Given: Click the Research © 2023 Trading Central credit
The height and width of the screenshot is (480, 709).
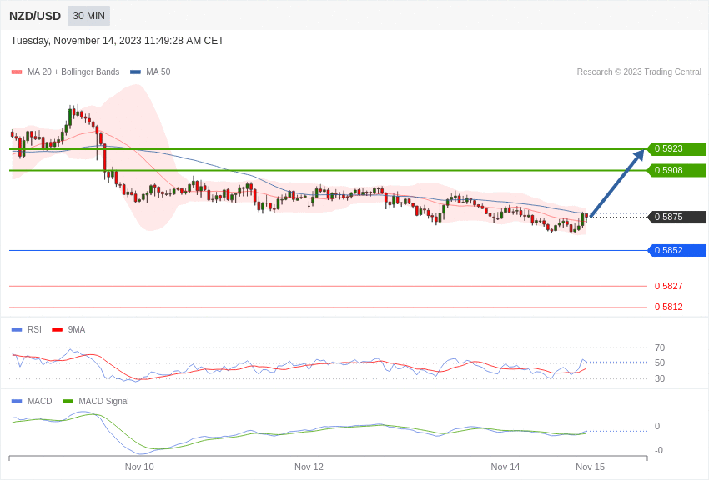Looking at the screenshot, I should click(x=639, y=72).
